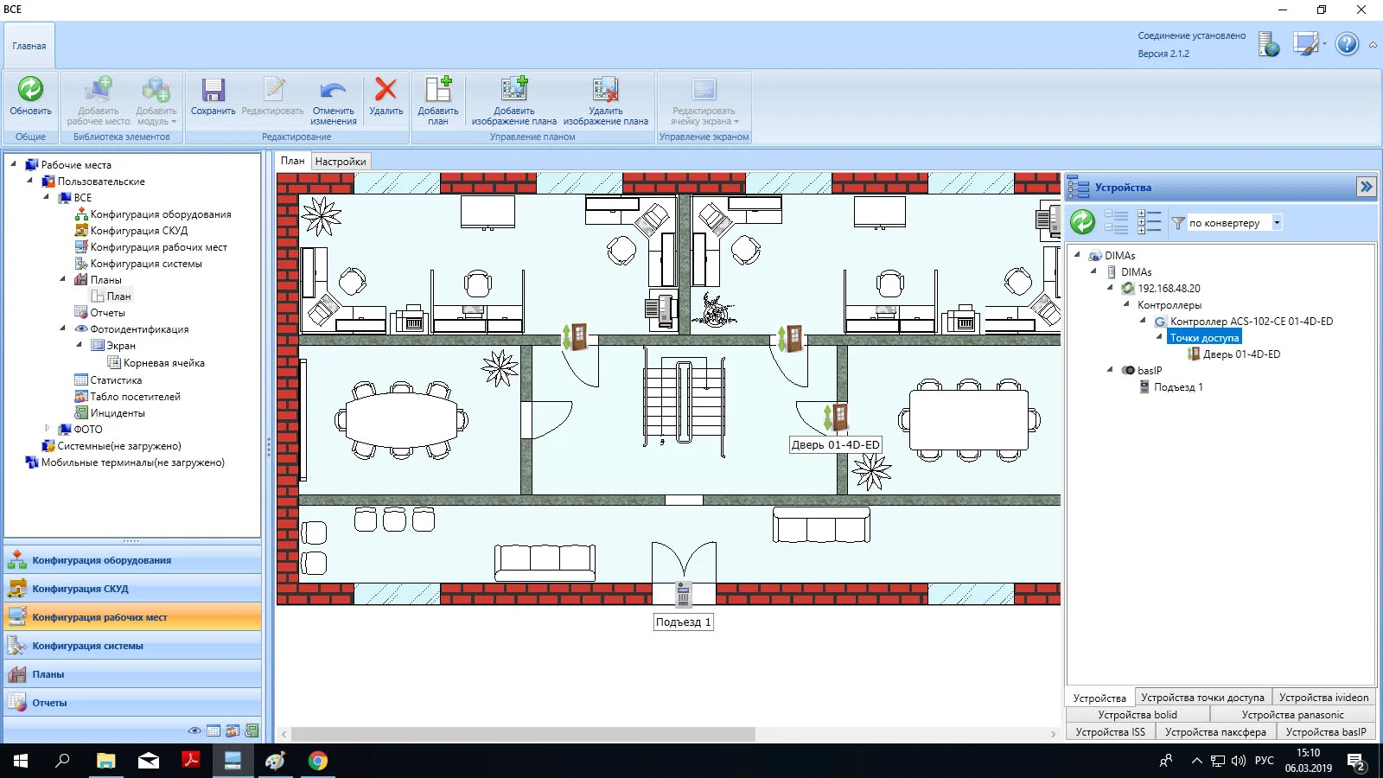Select Дверь 01-4D-ED in device tree
The image size is (1383, 778).
[1241, 354]
